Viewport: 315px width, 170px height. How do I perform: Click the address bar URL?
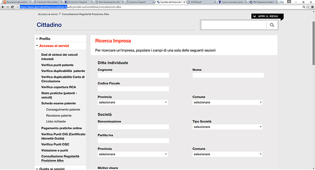[x=70, y=7]
